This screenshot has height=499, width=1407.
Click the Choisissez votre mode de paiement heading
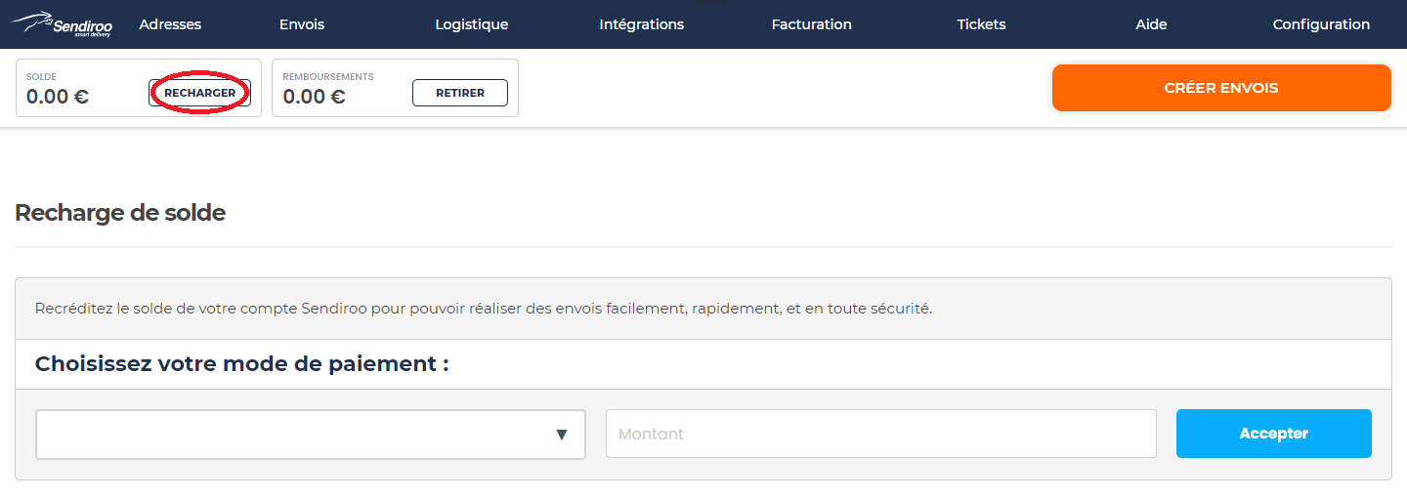click(x=241, y=364)
